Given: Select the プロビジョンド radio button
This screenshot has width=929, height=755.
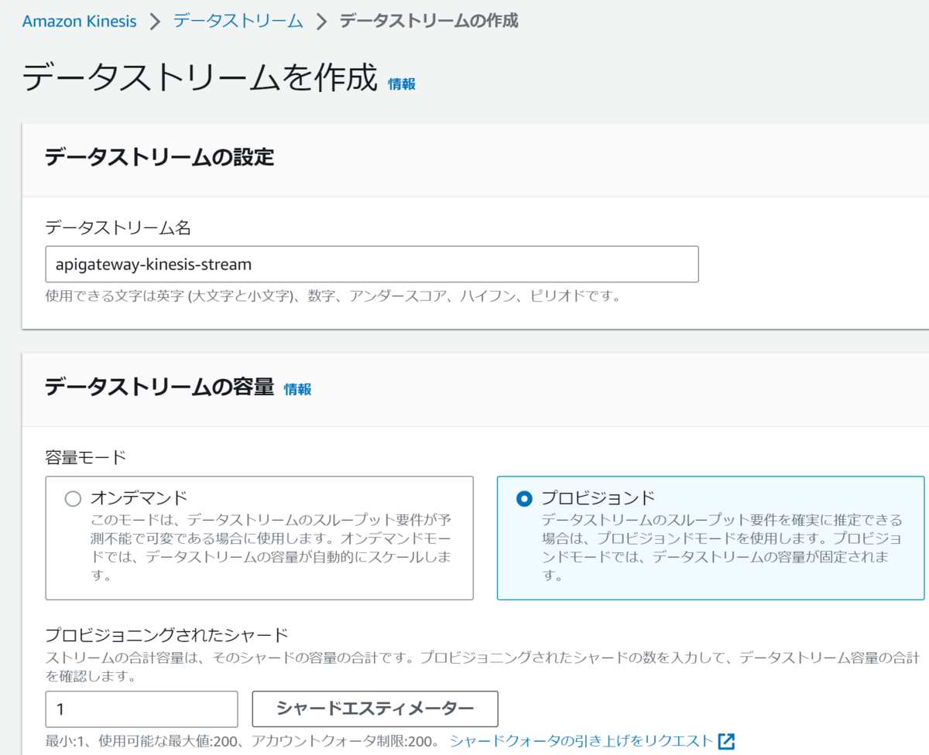Looking at the screenshot, I should pyautogui.click(x=523, y=499).
